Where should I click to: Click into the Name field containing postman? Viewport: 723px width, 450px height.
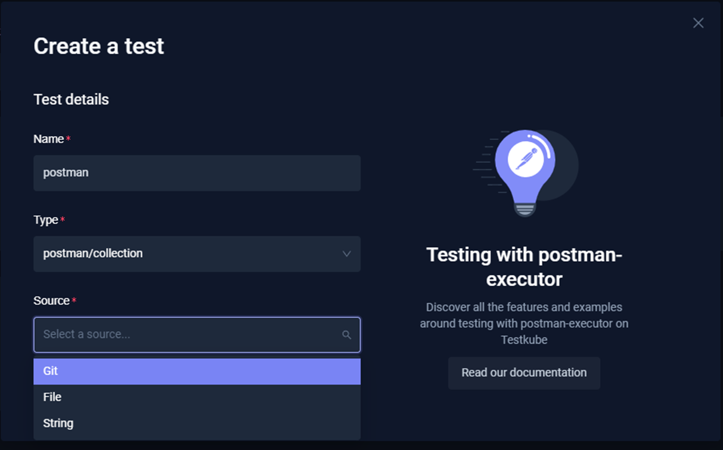[x=197, y=173]
